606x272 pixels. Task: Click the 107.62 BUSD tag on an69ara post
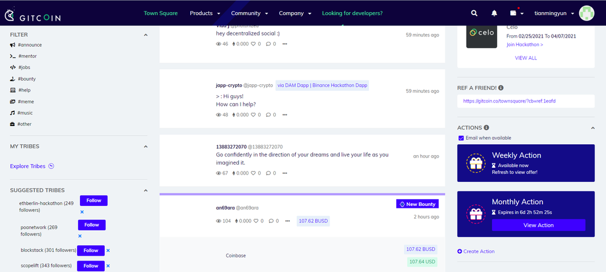pos(313,221)
